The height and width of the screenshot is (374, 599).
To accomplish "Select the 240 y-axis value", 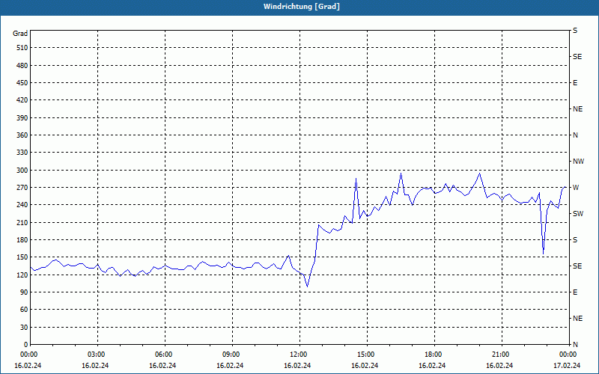I will tap(22, 204).
